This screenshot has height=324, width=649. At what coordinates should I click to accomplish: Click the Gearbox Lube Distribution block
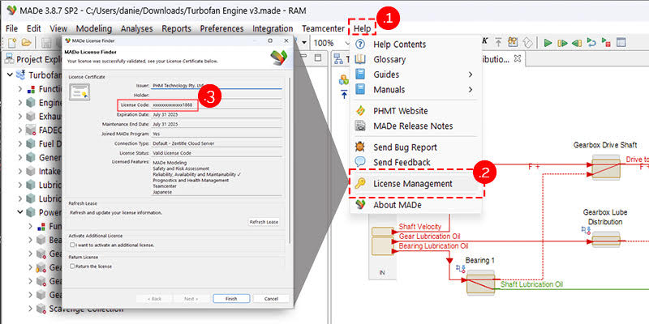pos(605,239)
